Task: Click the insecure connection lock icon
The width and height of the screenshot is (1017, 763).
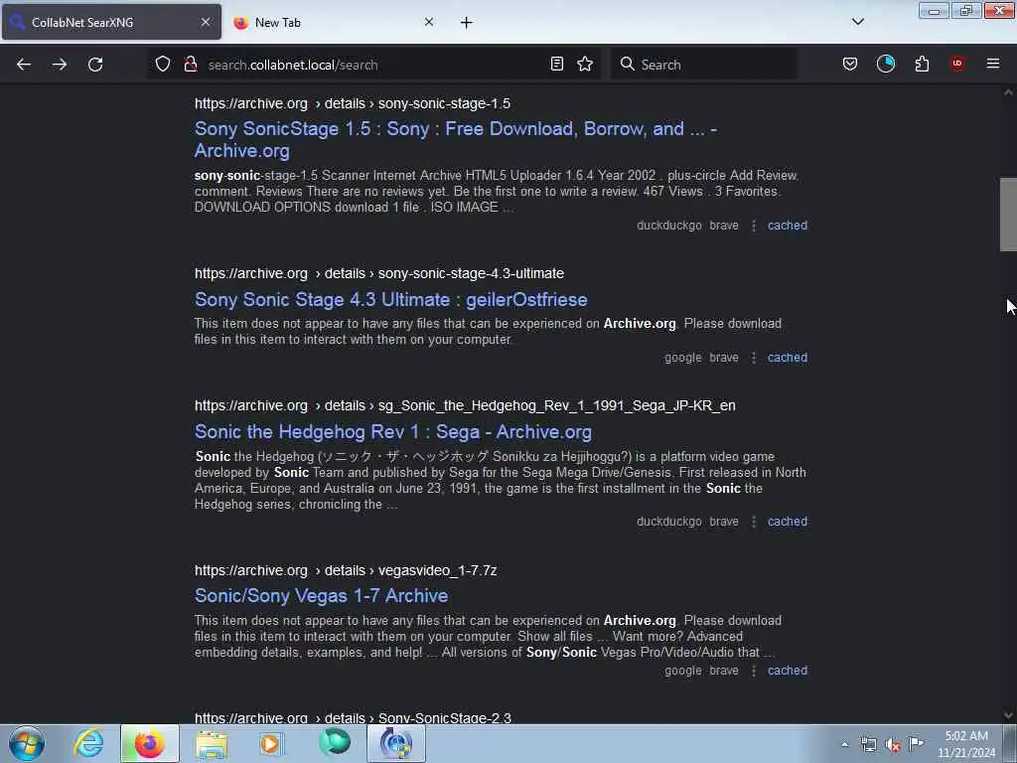Action: [190, 65]
